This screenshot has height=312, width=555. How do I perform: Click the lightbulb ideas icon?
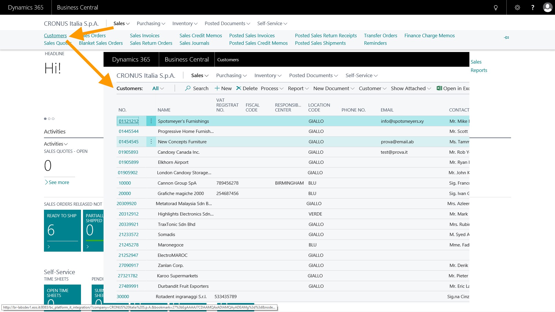click(x=496, y=8)
